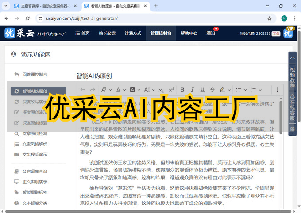The height and width of the screenshot is (213, 301).
Task: Open the highlight color picker dropdown
Action: (x=229, y=90)
